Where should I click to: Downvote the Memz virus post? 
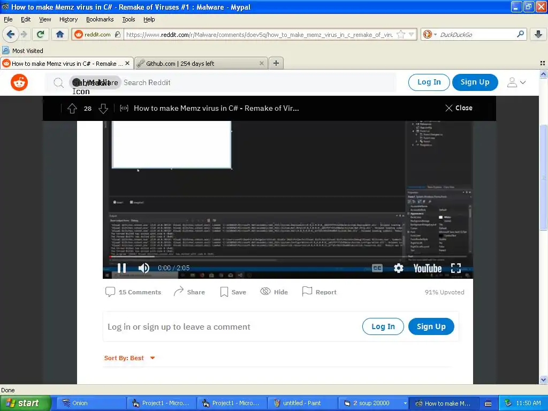(103, 108)
